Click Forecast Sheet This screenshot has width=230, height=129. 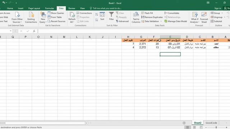pyautogui.click(x=204, y=18)
